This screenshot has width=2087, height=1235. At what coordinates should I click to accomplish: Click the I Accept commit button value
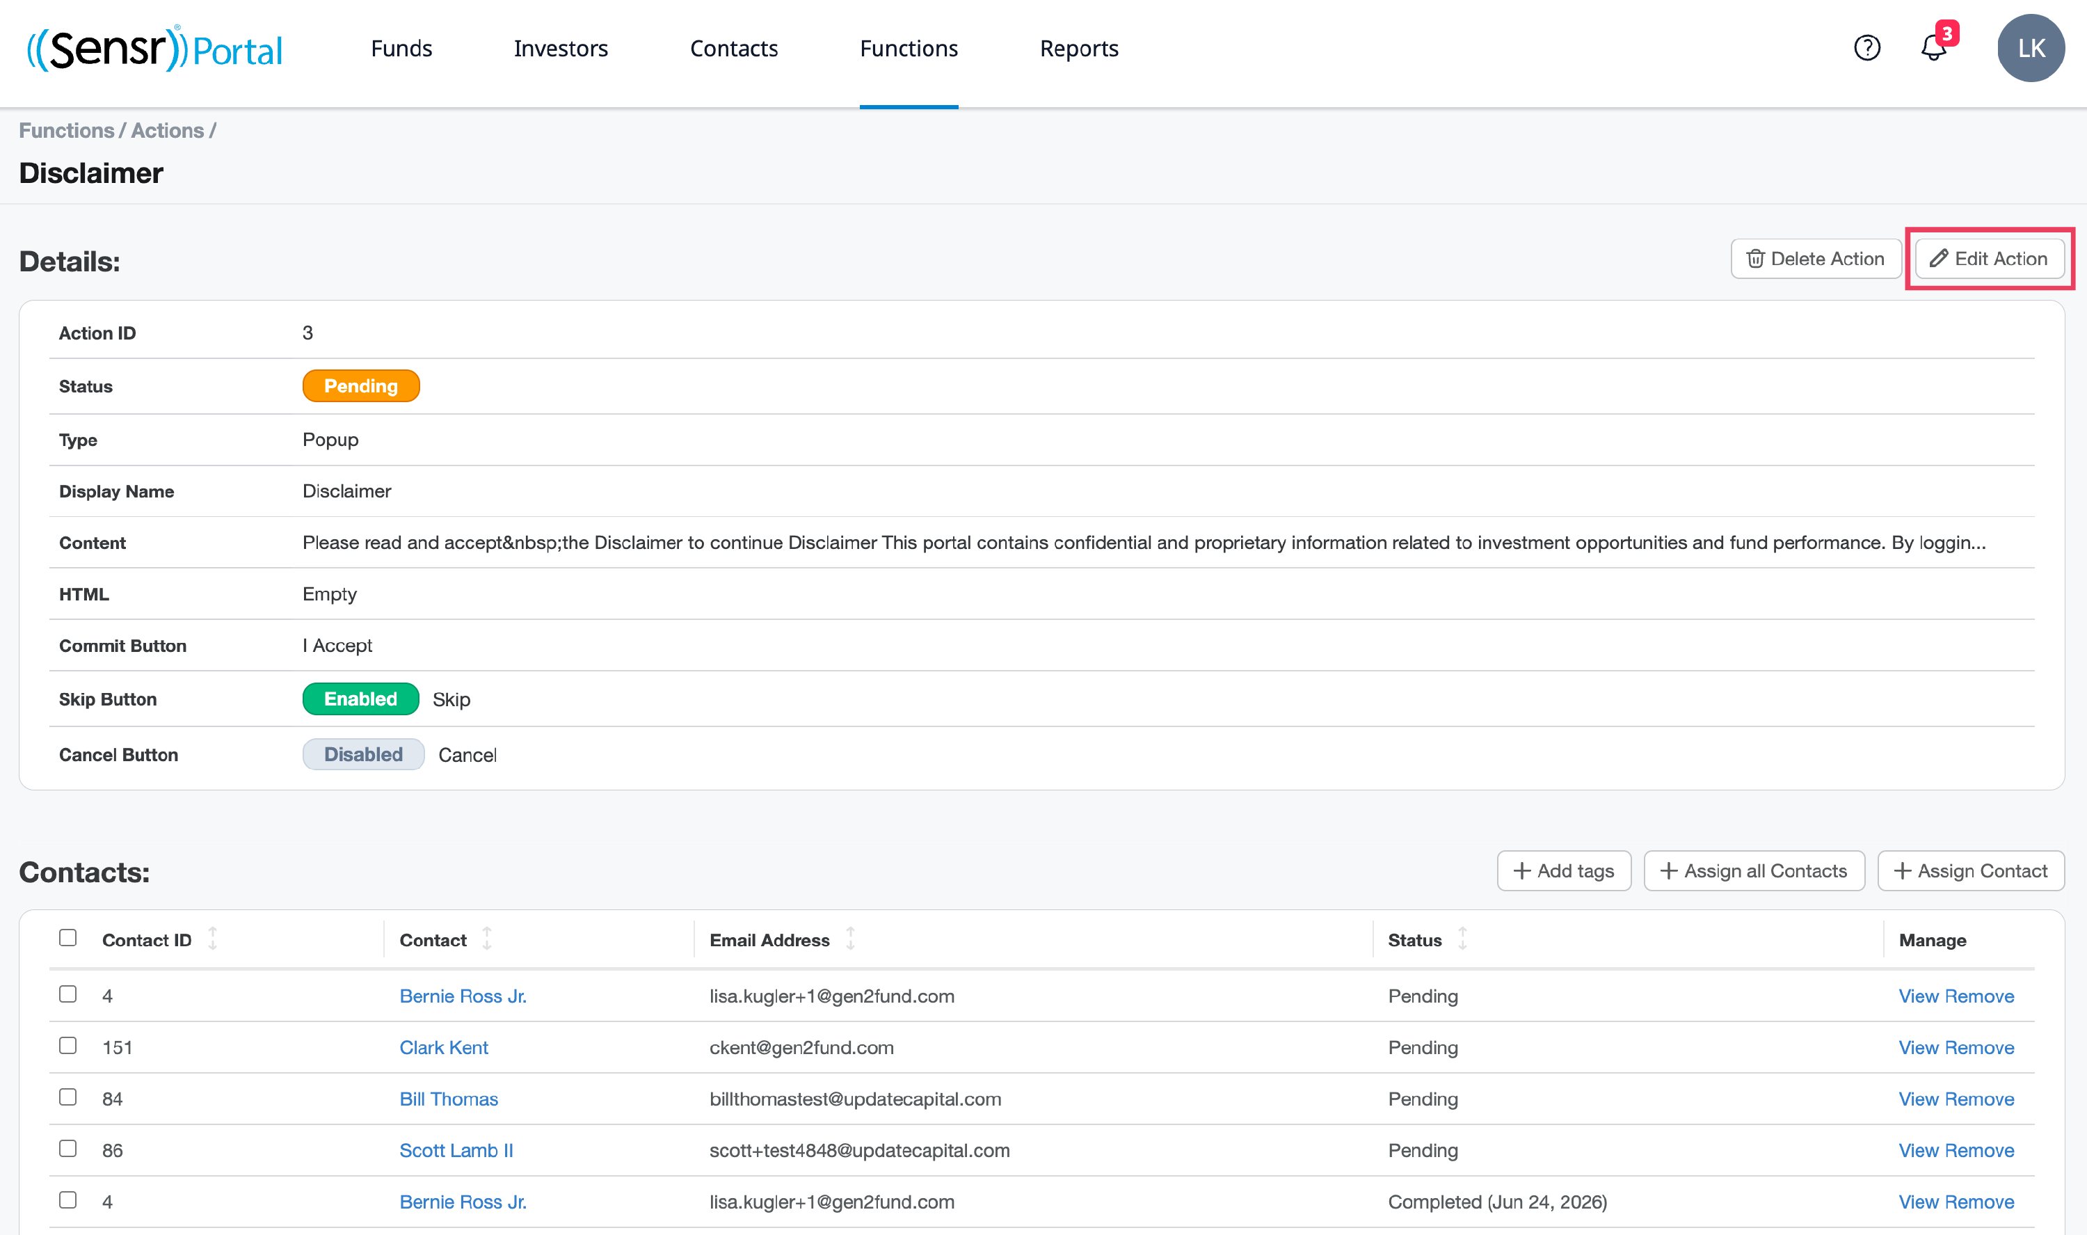coord(337,646)
